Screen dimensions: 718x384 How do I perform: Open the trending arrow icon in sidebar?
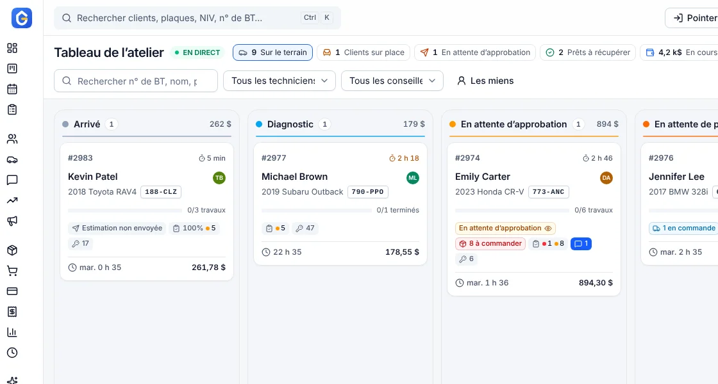(12, 200)
